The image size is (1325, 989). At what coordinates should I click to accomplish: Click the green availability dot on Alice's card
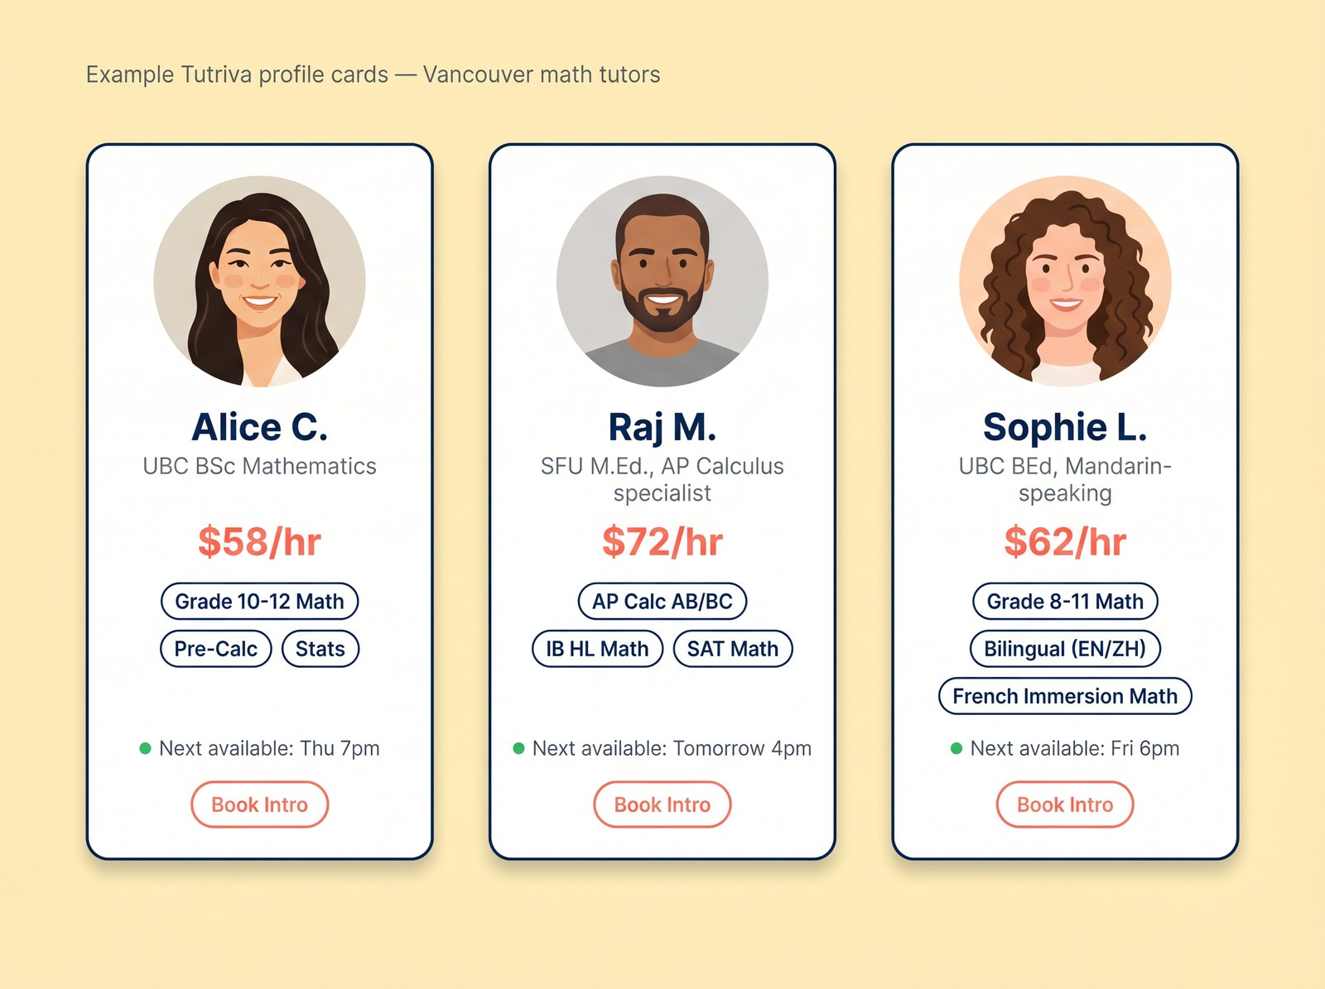click(143, 748)
